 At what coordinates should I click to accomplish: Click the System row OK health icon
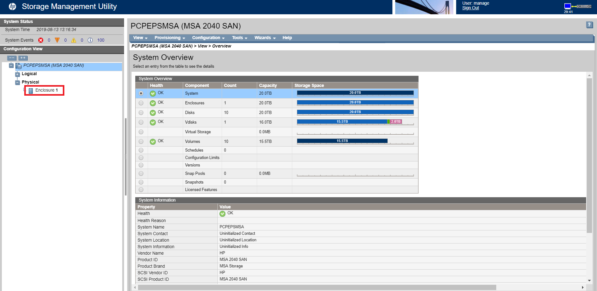[x=153, y=93]
